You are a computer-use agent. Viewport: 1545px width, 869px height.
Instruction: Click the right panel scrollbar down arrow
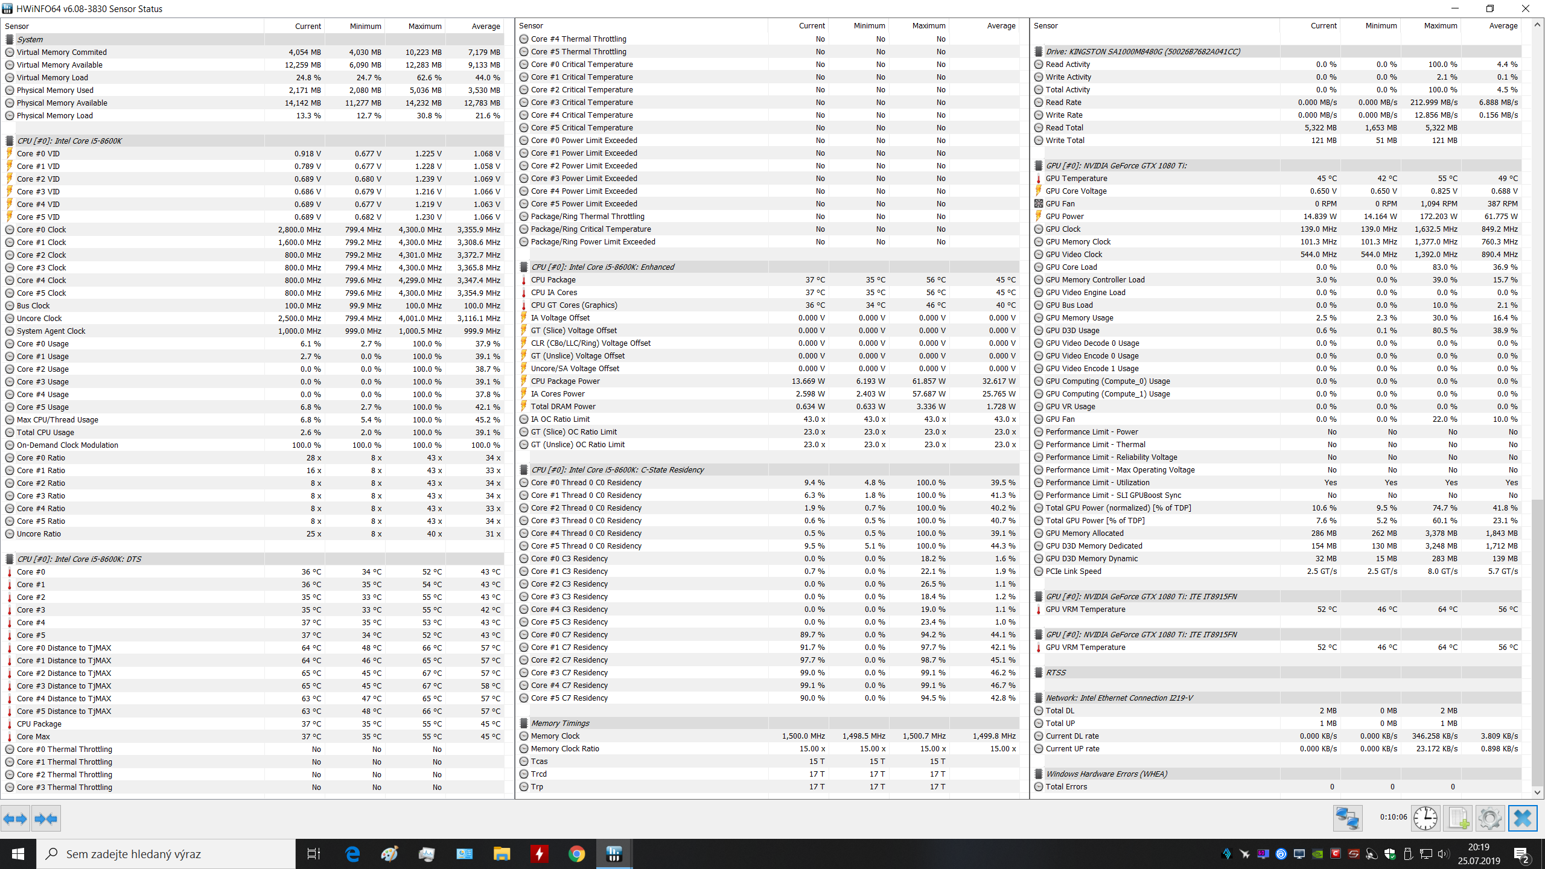[x=1537, y=792]
